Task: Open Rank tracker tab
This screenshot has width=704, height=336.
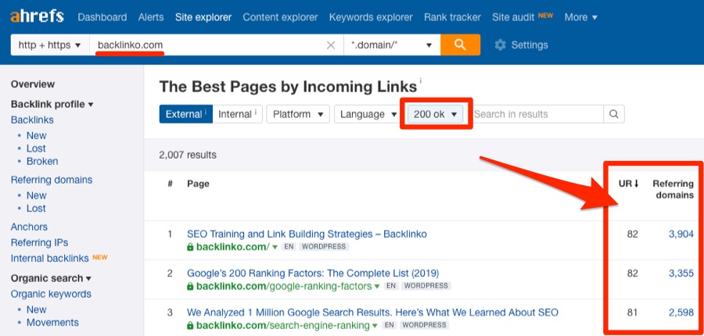Action: [453, 17]
